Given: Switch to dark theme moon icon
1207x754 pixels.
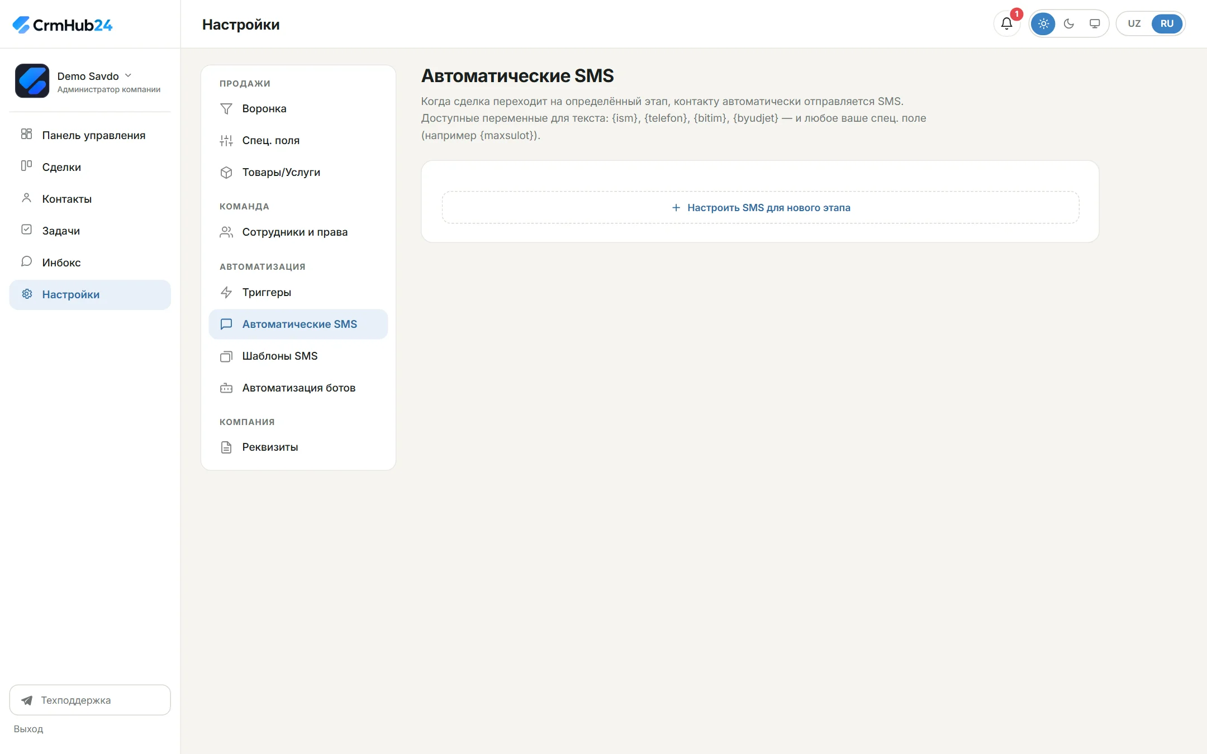Looking at the screenshot, I should (x=1069, y=23).
